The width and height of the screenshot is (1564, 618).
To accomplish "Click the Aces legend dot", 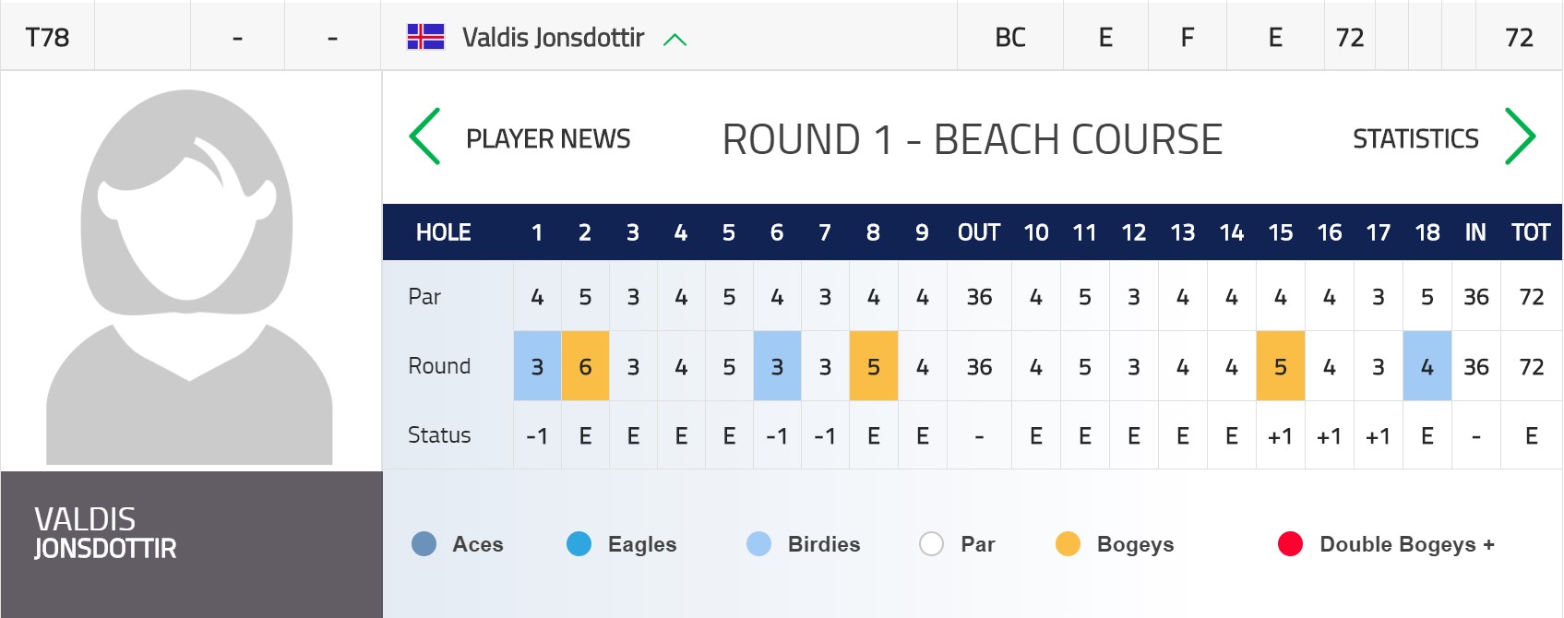I will pyautogui.click(x=424, y=544).
